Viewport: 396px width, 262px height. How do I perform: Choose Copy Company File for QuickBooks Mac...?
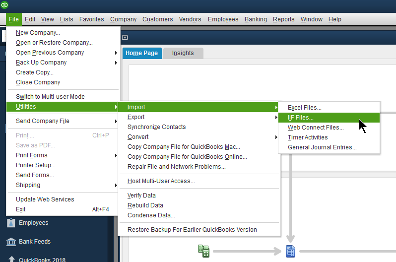point(198,147)
